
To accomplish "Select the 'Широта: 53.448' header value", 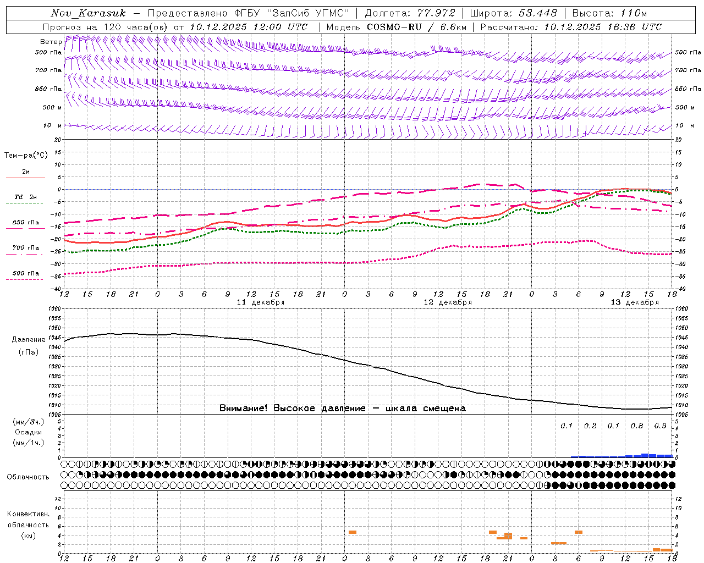I will click(x=513, y=13).
